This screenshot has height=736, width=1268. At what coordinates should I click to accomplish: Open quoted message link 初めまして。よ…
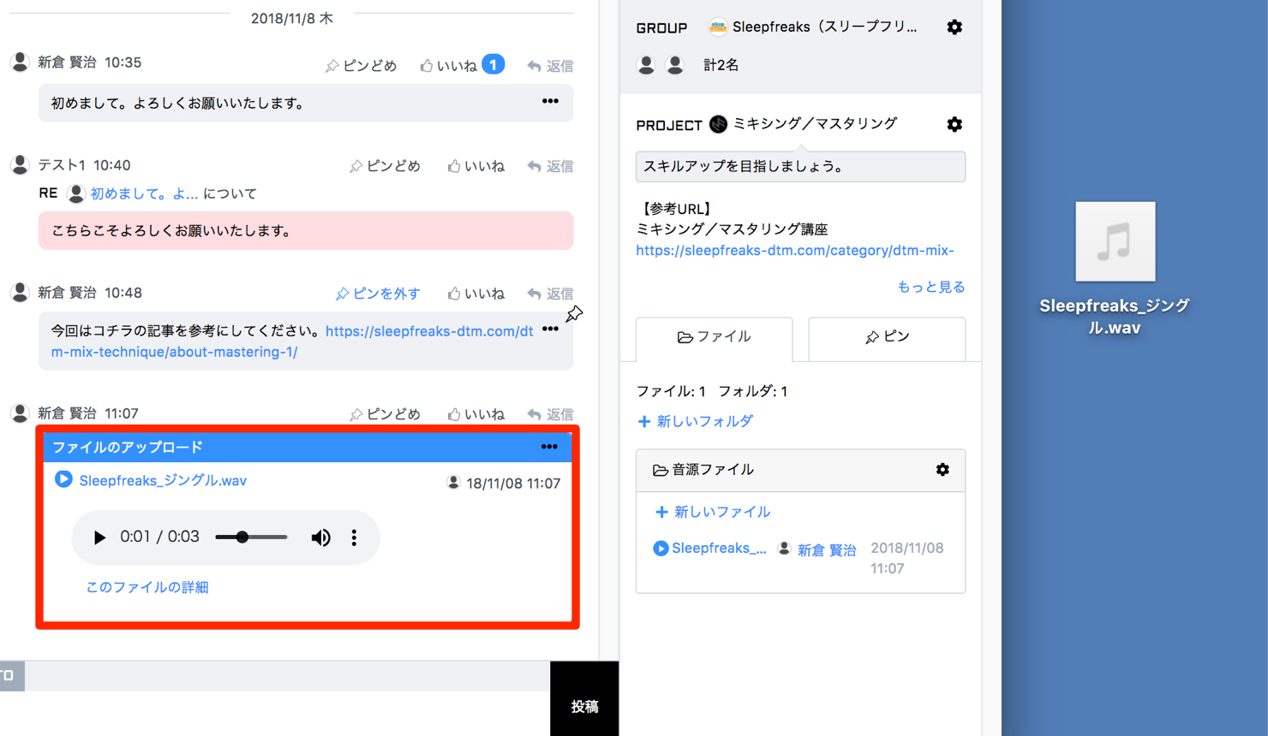(x=144, y=193)
